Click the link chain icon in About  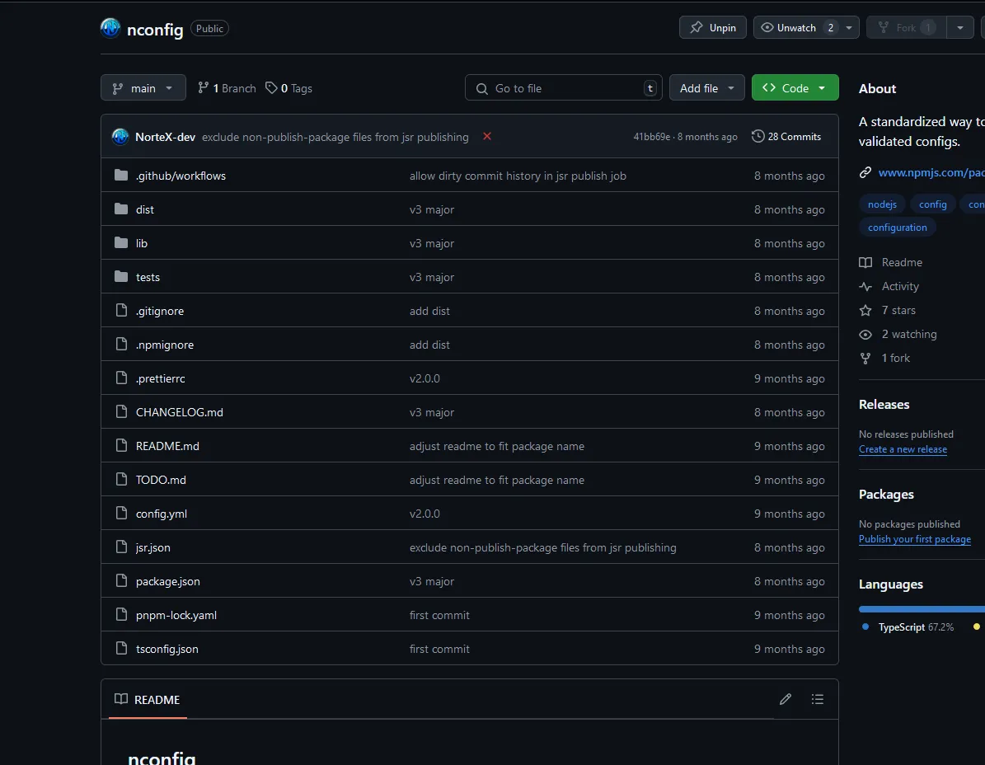[865, 172]
